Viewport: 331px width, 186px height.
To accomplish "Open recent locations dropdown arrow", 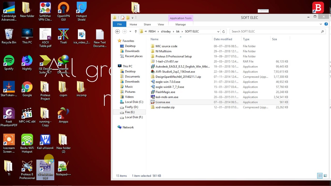I will pyautogui.click(x=130, y=32).
